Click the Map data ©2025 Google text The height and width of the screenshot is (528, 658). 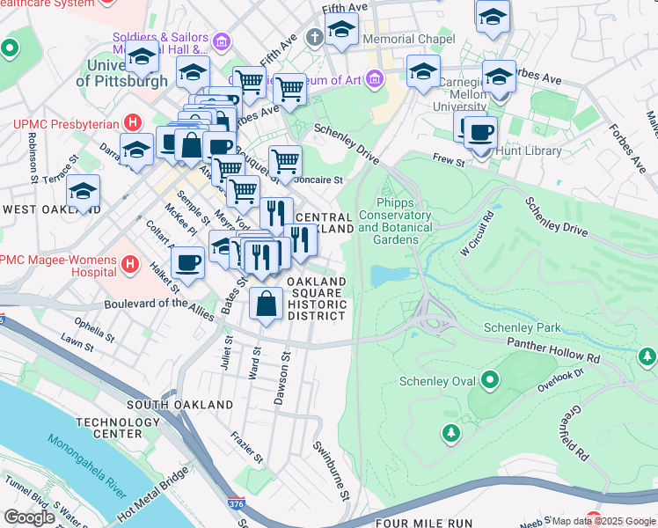click(x=603, y=521)
